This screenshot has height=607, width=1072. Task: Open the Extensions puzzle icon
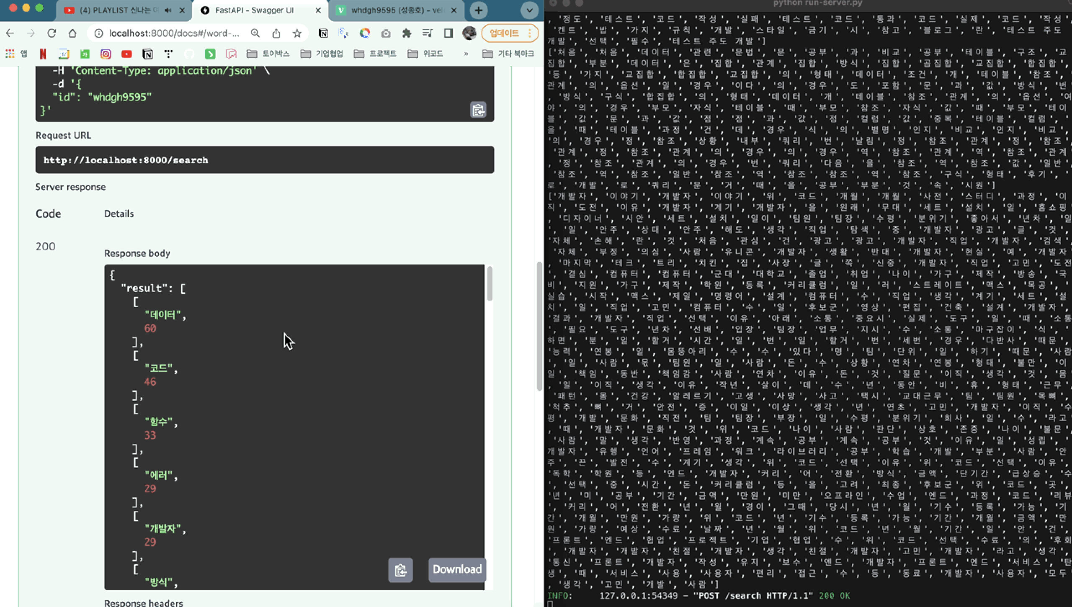[407, 33]
